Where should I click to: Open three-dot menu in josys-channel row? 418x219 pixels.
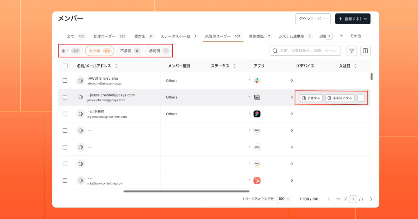click(361, 98)
